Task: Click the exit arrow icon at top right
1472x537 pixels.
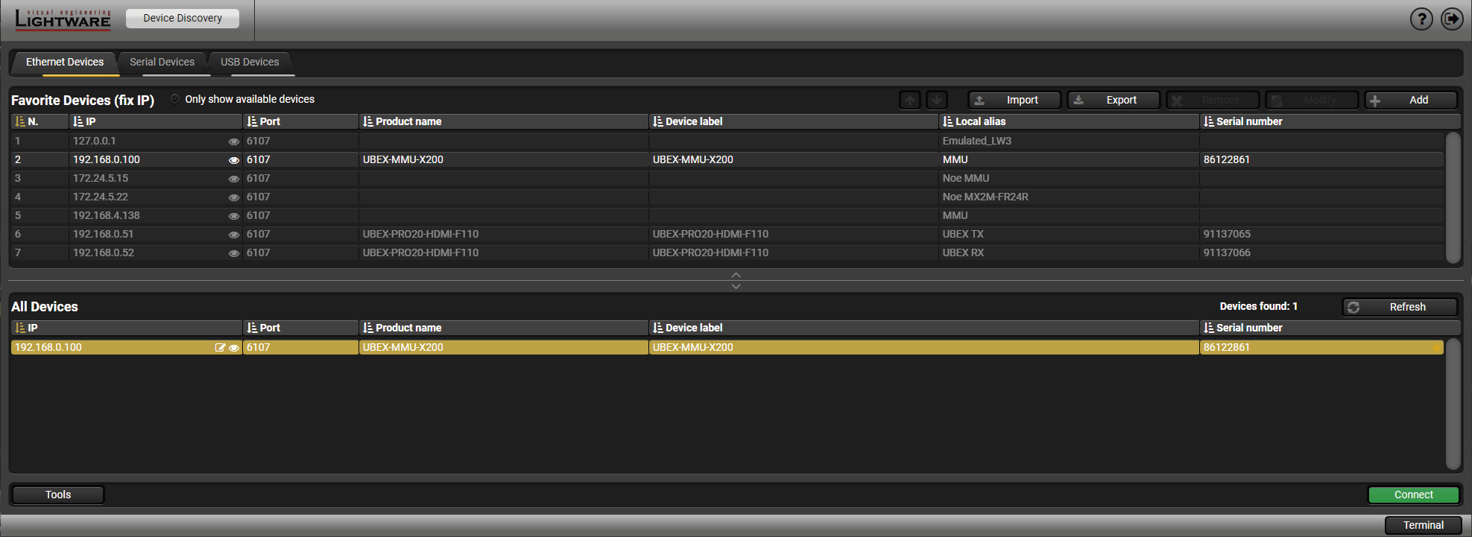Action: (1452, 19)
